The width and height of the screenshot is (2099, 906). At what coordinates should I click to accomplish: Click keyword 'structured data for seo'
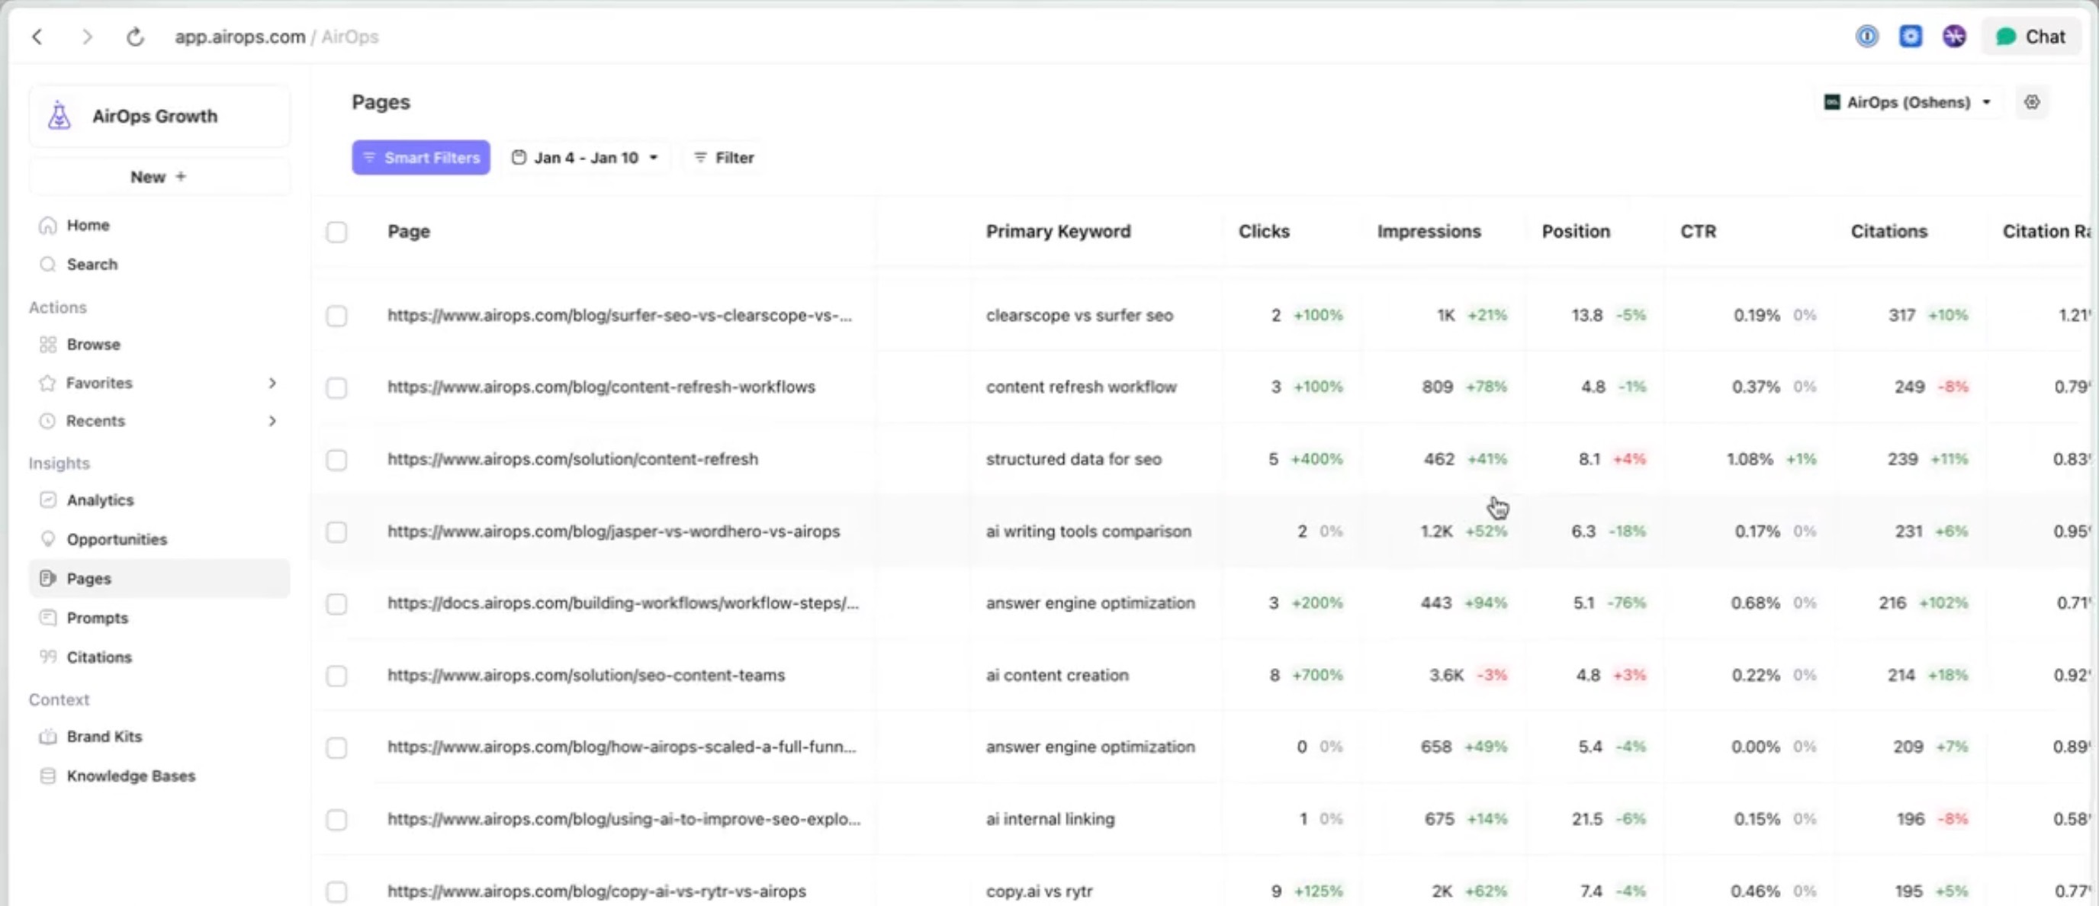click(x=1074, y=458)
